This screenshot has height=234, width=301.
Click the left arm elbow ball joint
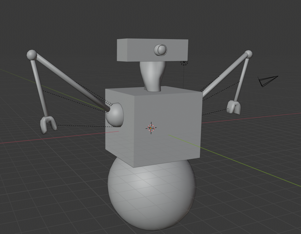tap(31, 55)
